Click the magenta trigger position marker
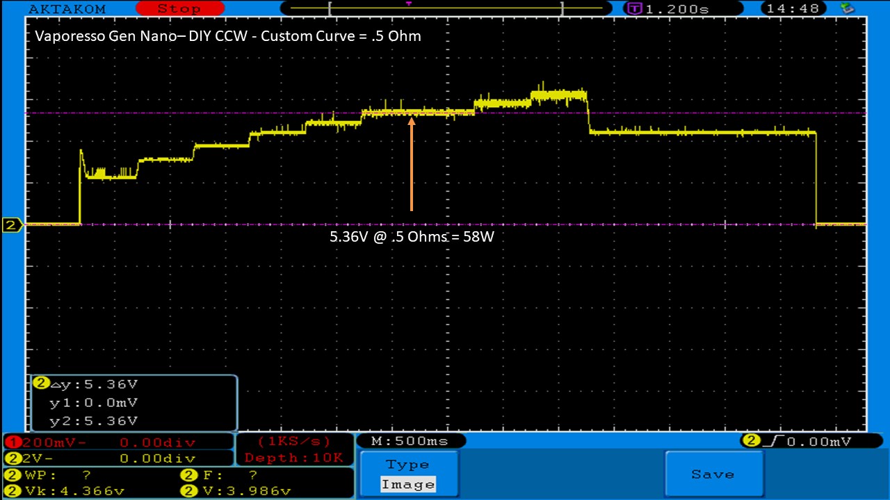 (409, 3)
